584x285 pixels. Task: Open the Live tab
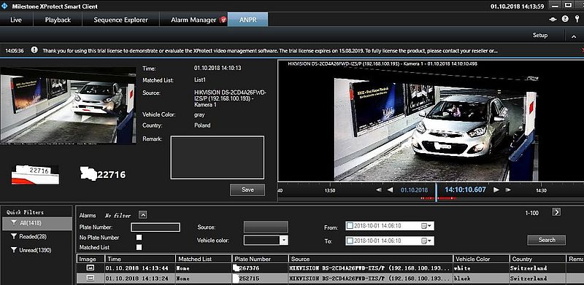(16, 20)
